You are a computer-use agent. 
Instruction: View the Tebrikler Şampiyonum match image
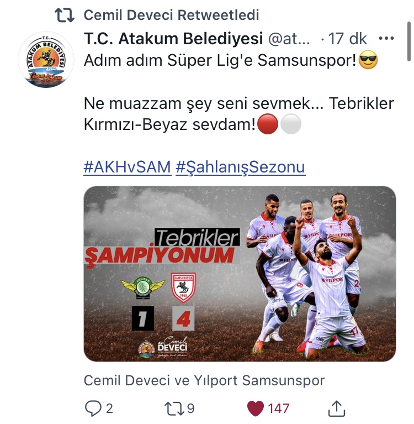[240, 274]
